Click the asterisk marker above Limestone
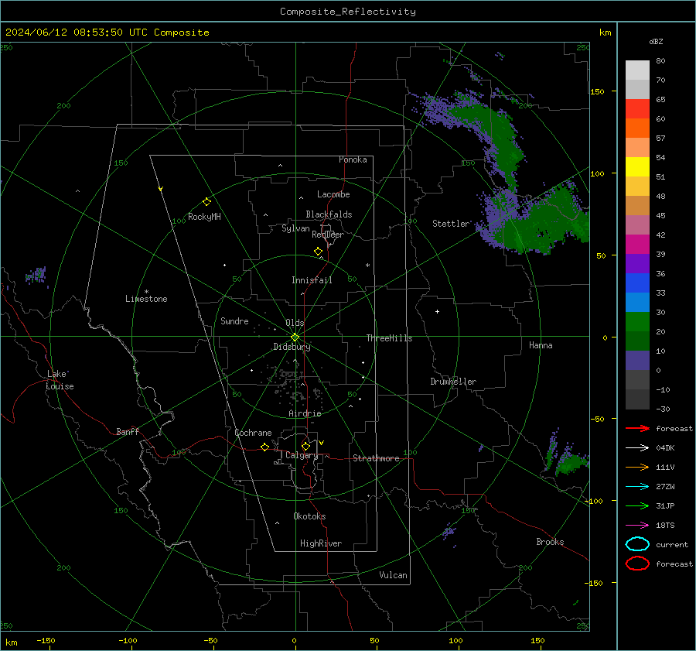Image resolution: width=696 pixels, height=651 pixels. tap(146, 292)
